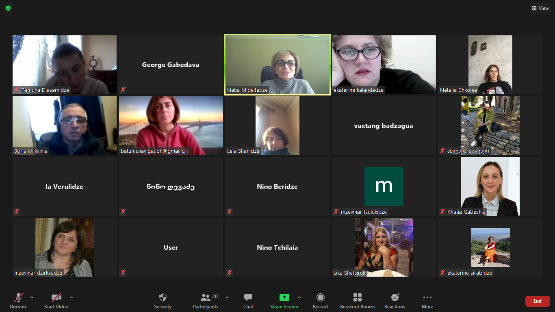Screen dimensions: 555x312
Task: Click muted mic icon on mzevinar tsulukidze
Action: coord(336,212)
